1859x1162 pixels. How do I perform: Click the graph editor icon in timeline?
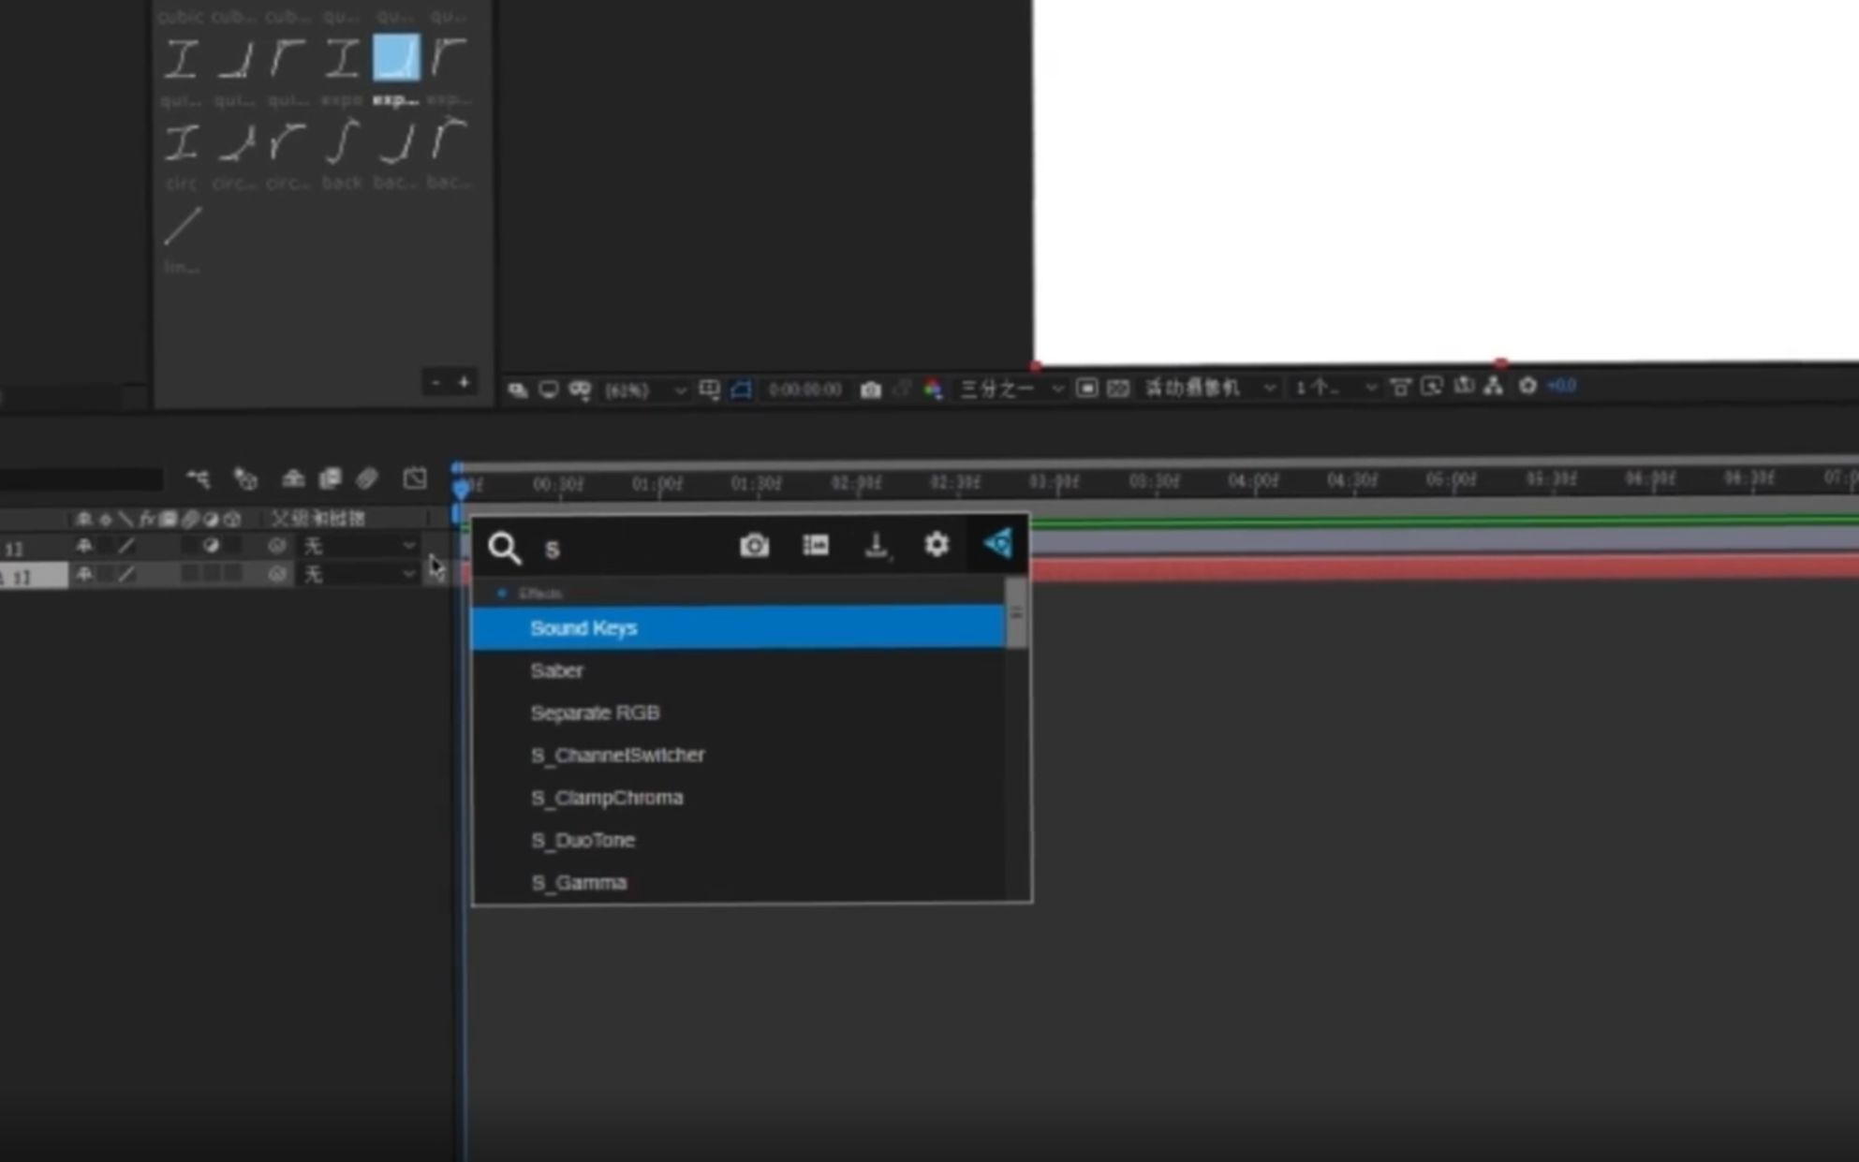[x=415, y=478]
